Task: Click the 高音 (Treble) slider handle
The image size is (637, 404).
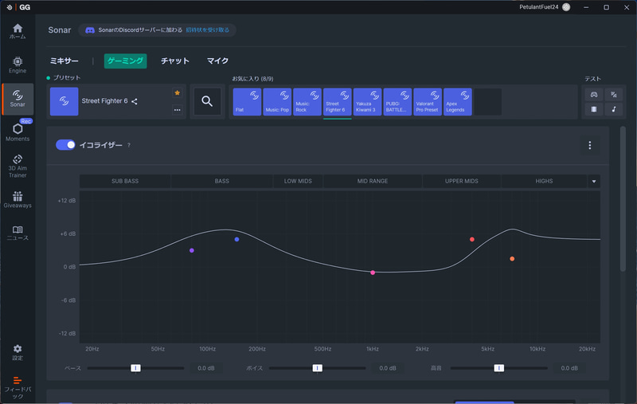Action: (x=499, y=368)
